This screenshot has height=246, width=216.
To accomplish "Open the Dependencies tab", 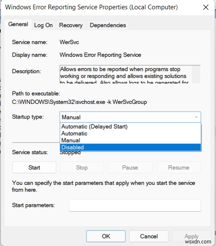I will [x=108, y=25].
